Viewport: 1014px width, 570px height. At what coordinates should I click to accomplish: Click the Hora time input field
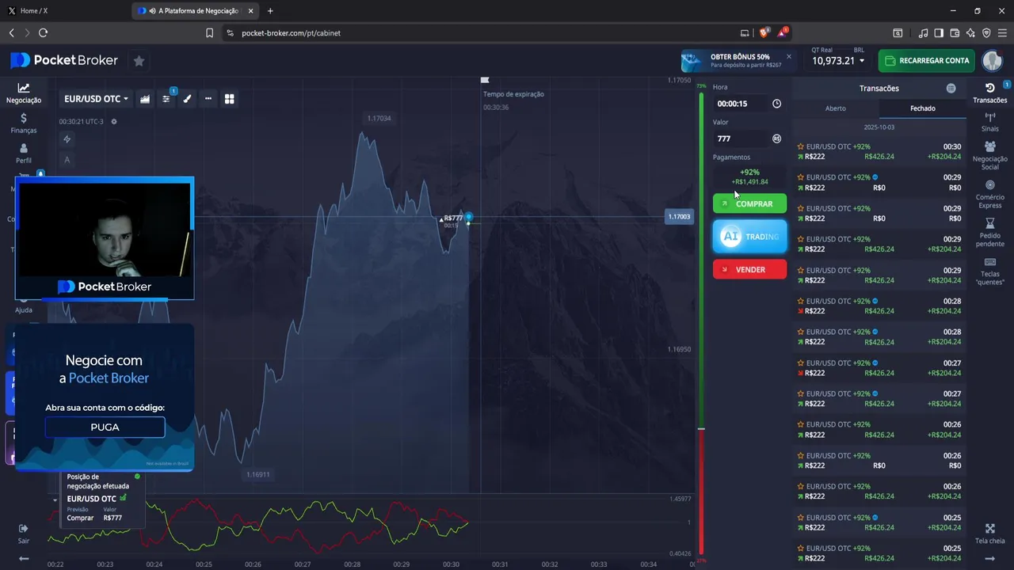pos(741,104)
